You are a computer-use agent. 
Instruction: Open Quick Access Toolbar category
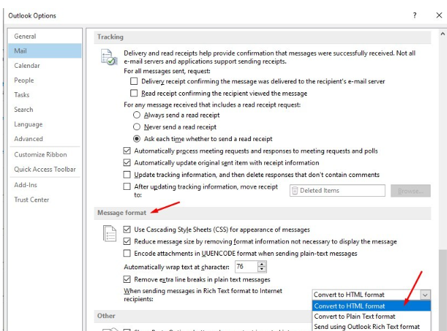(x=45, y=170)
